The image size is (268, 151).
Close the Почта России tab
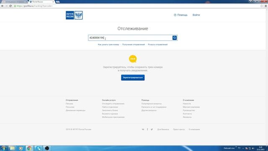[x=53, y=2]
